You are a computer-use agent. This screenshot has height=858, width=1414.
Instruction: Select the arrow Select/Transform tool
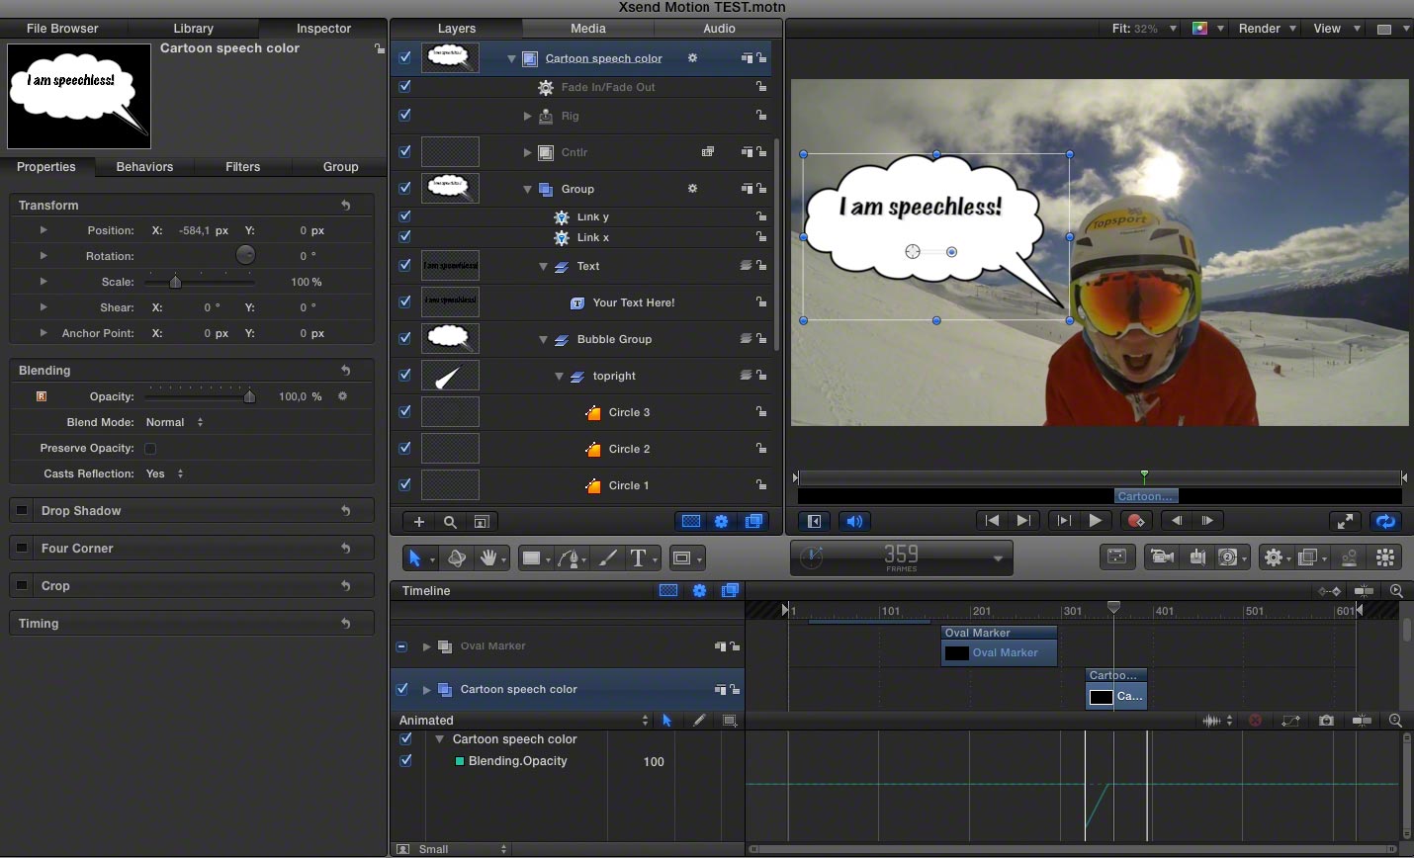coord(415,558)
